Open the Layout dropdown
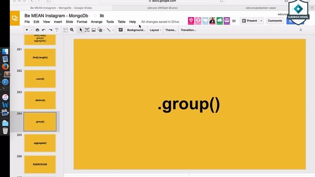 [156, 30]
